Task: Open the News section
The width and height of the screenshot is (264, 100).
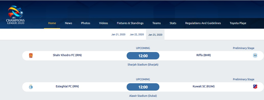Action: (69, 23)
